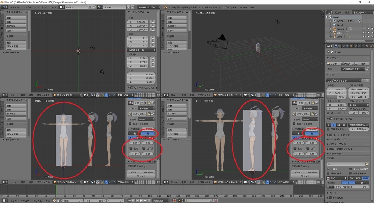
Task: Hide the Lamp via its eye icon
Action: (365, 37)
